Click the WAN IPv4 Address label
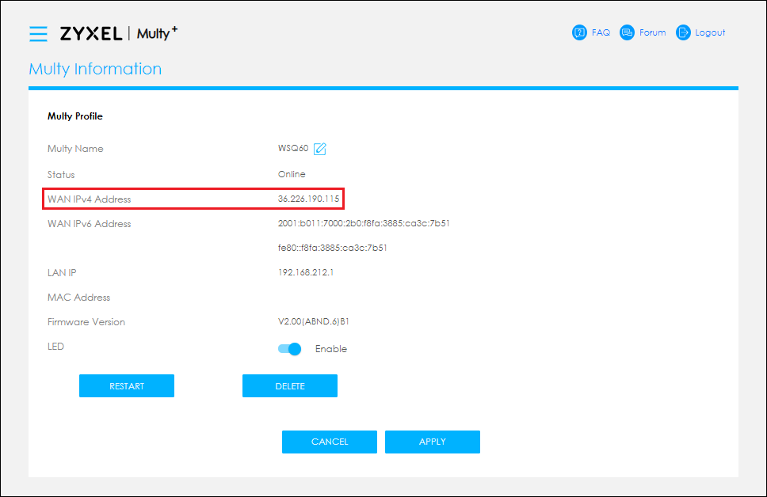Viewport: 767px width, 497px height. click(89, 199)
